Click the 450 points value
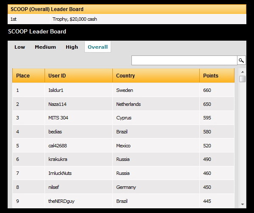Screen dimensions: 254x213 point(207,187)
